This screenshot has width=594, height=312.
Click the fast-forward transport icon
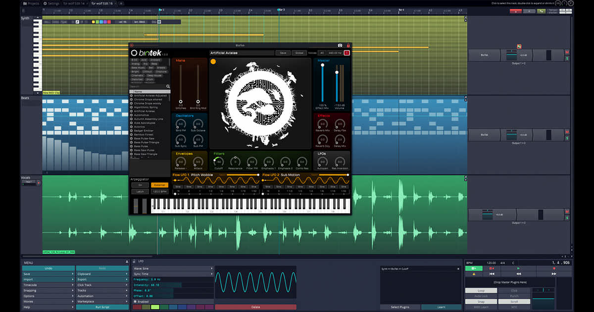tap(553, 273)
